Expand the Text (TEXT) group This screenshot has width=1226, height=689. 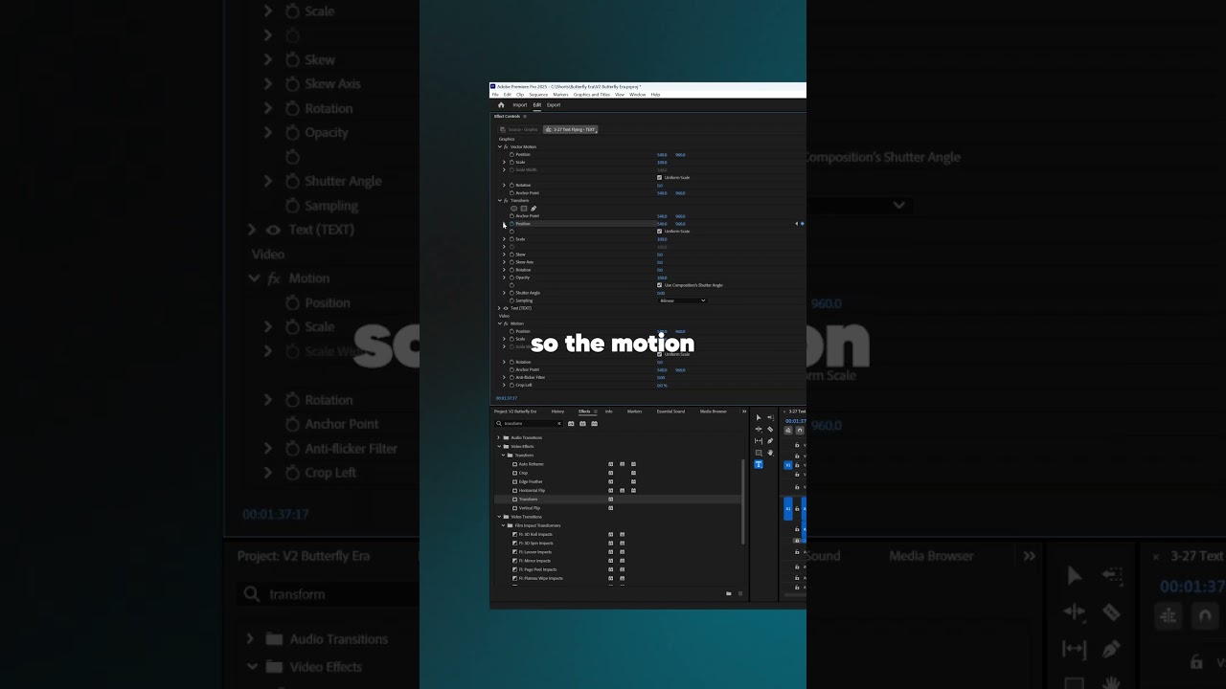pos(500,308)
